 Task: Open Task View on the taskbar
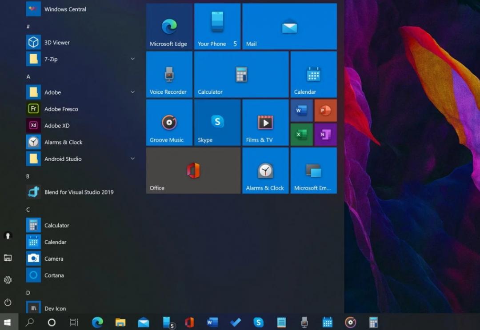click(x=74, y=322)
